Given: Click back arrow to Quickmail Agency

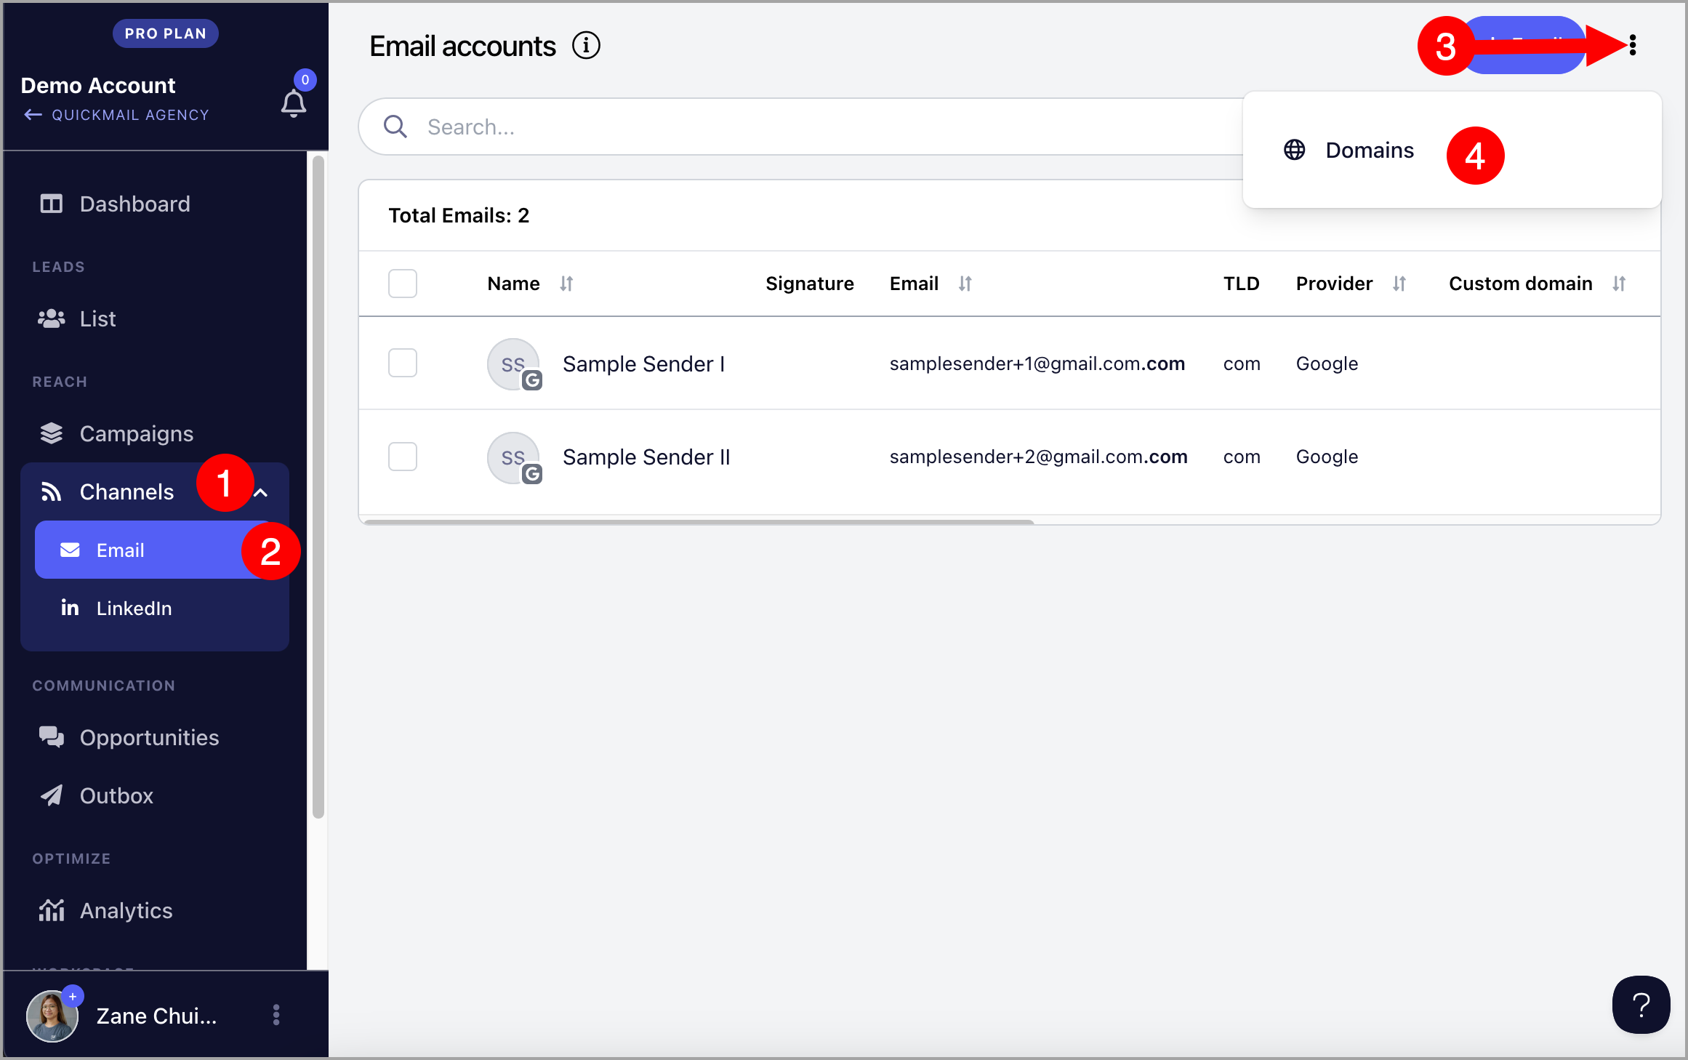Looking at the screenshot, I should [33, 115].
